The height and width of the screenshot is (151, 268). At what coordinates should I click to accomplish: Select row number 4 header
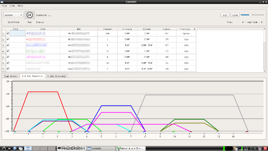4,51
